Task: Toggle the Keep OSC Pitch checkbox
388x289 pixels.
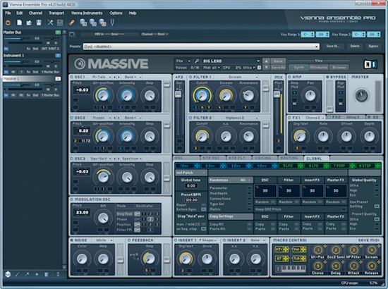Action: click(x=344, y=209)
